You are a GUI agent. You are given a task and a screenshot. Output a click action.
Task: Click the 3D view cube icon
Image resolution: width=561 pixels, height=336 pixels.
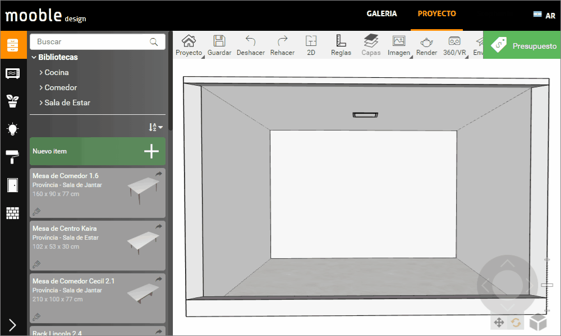pyautogui.click(x=538, y=322)
